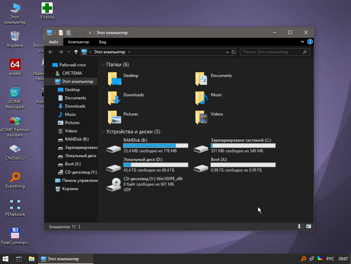351x264 pixels.
Task: Switch input language РУС in tray
Action: click(x=330, y=259)
